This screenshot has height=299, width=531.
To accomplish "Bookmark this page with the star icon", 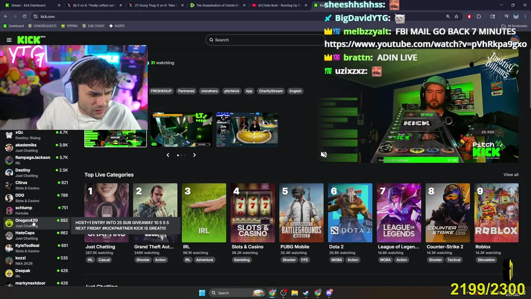I will [456, 16].
